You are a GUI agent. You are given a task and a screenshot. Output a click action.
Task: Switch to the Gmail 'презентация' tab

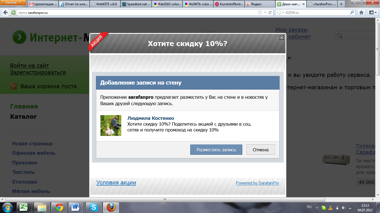point(43,4)
